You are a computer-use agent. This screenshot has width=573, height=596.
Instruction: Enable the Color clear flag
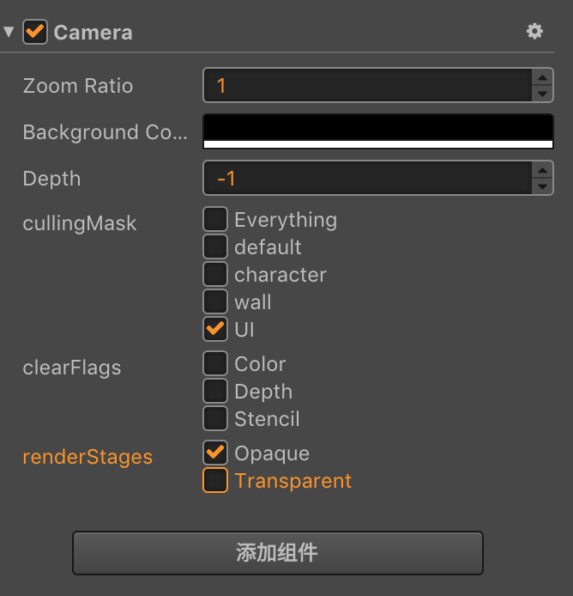click(215, 364)
